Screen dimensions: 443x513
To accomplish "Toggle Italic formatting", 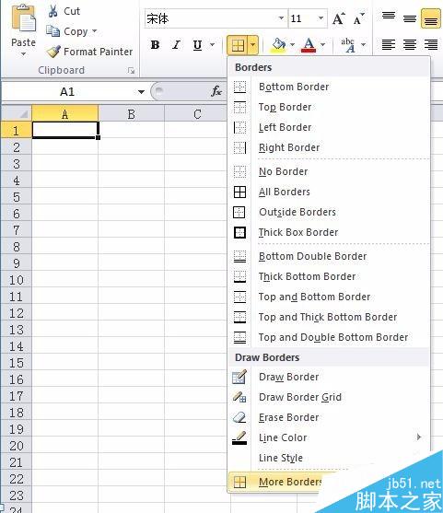I will [176, 45].
